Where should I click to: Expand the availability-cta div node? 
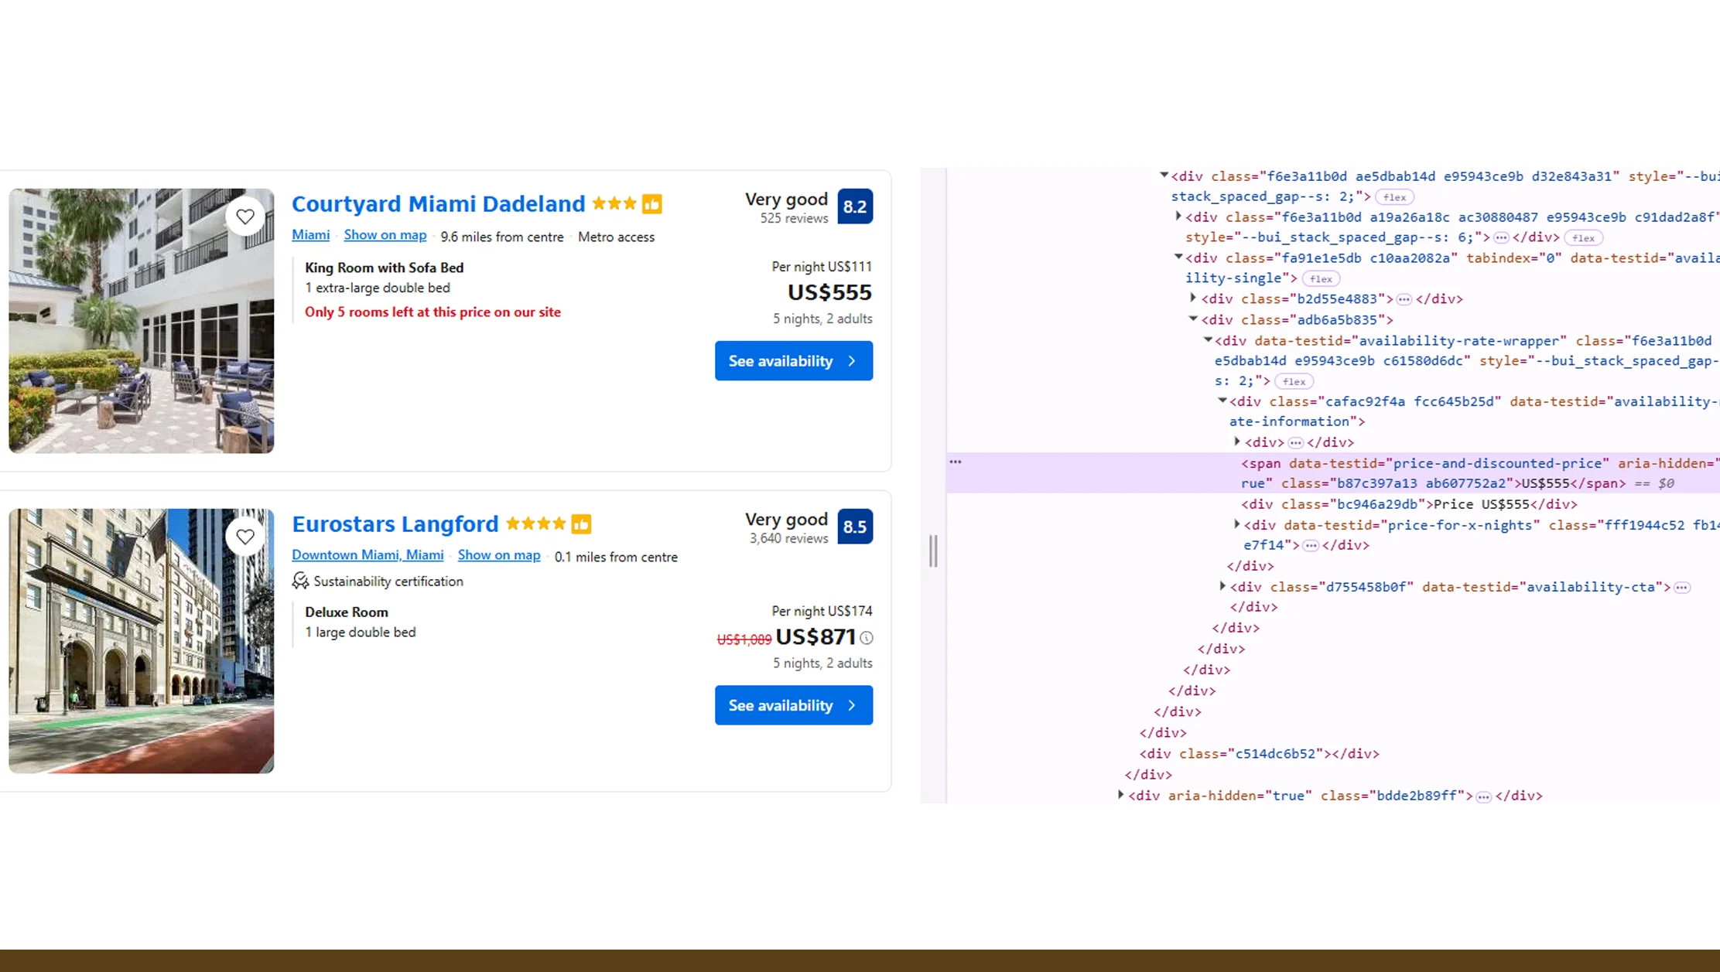click(1222, 586)
